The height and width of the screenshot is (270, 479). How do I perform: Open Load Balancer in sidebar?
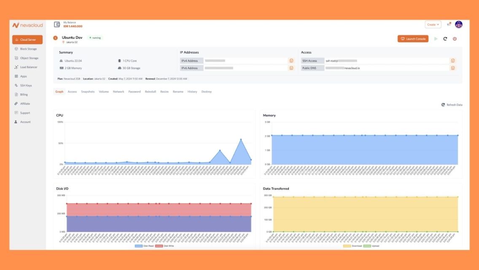26,67
